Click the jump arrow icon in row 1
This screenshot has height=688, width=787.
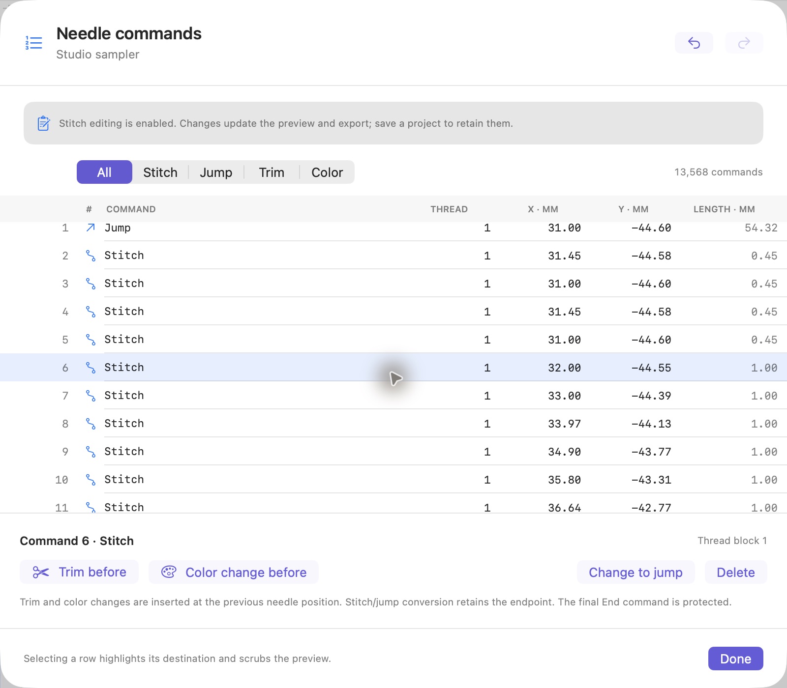pyautogui.click(x=91, y=228)
